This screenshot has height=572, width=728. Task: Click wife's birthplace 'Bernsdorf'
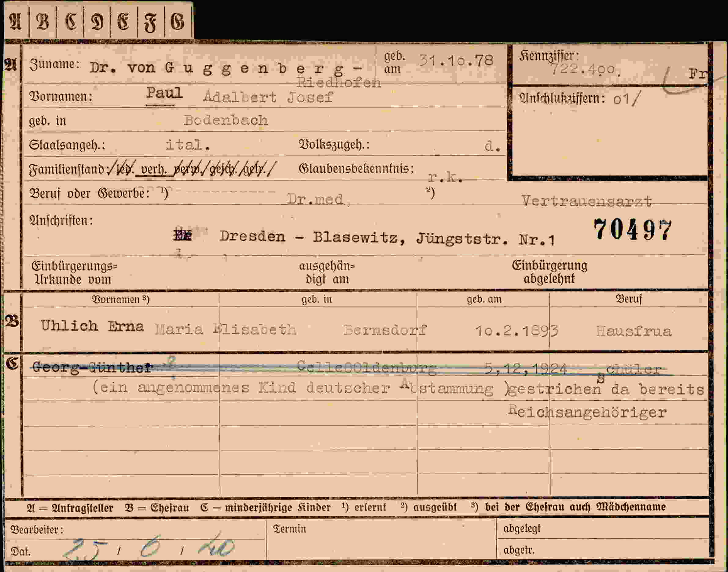pyautogui.click(x=385, y=330)
